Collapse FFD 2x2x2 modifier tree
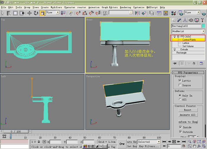The image size is (207, 149). coord(178,36)
